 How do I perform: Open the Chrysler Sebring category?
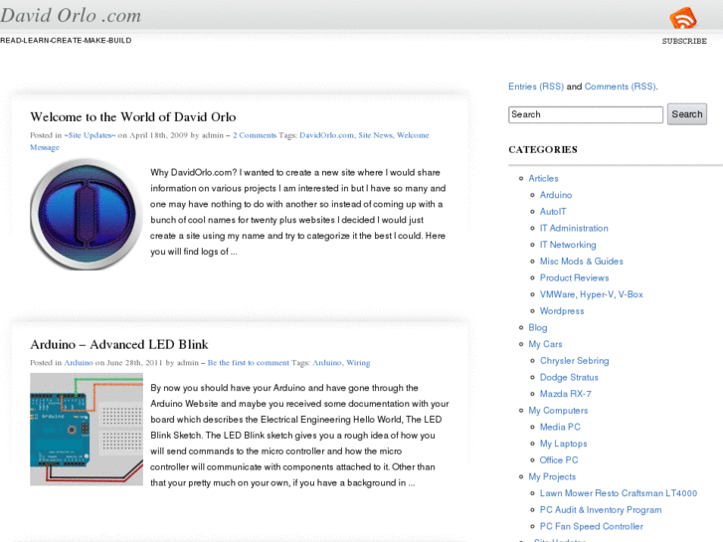coord(574,361)
